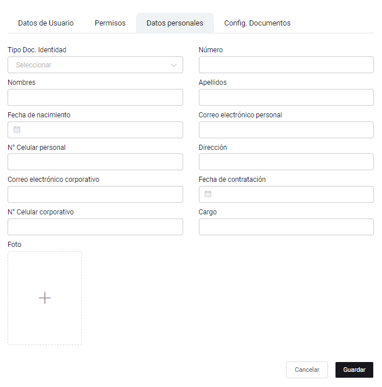The height and width of the screenshot is (387, 382).
Task: Click the calendar icon in Fecha de nacimiento
Action: click(17, 130)
